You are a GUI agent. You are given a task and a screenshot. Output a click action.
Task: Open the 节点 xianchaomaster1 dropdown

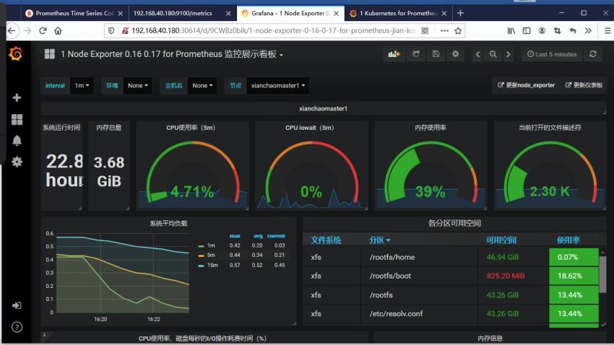pos(277,85)
